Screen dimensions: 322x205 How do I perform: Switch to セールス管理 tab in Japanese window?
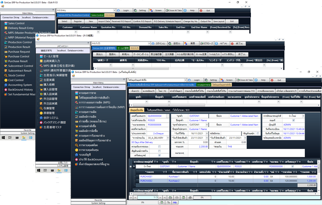123,48
